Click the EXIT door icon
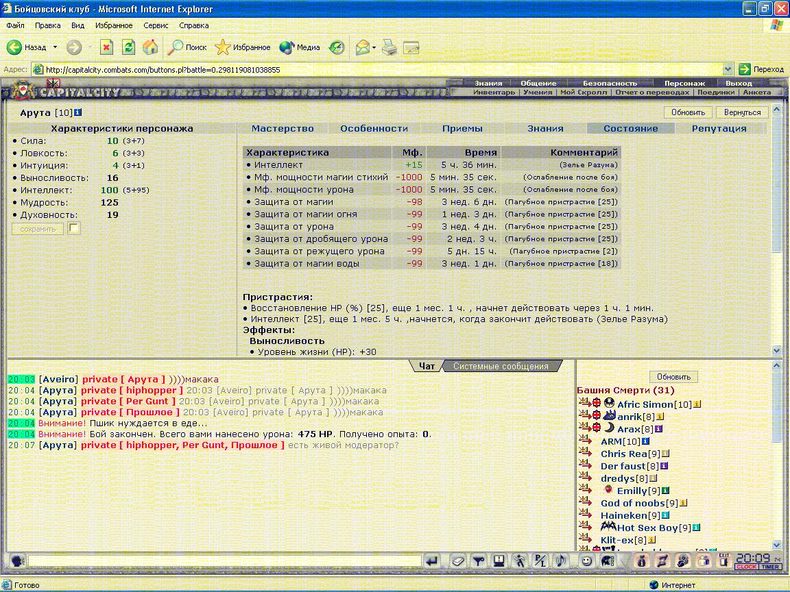Viewport: 790px width, 592px height. (x=724, y=560)
